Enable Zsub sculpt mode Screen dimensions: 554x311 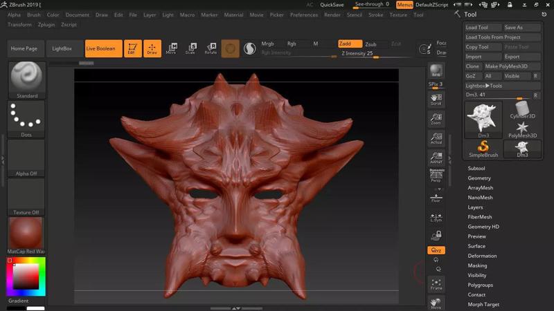pos(371,44)
